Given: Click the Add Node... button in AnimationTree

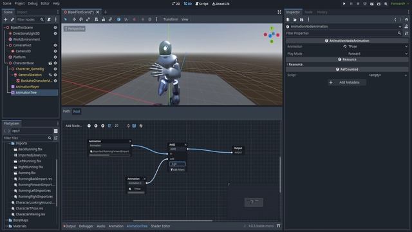Looking at the screenshot, I should point(73,126).
